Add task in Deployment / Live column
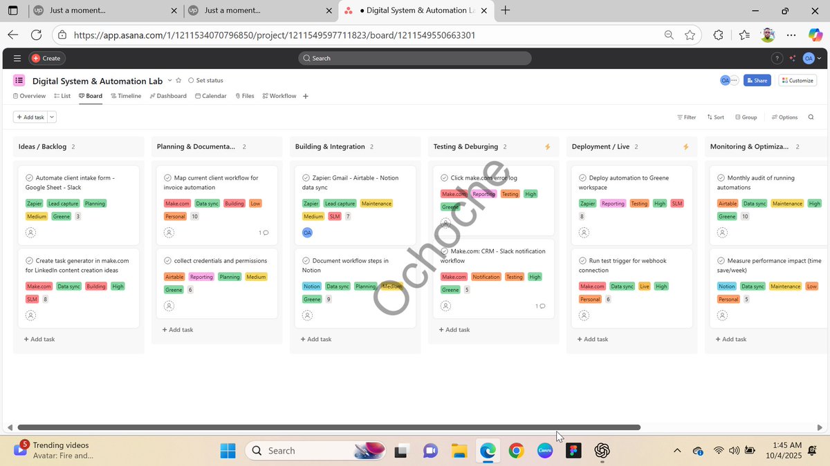Screen dimensions: 830x466 [593, 339]
